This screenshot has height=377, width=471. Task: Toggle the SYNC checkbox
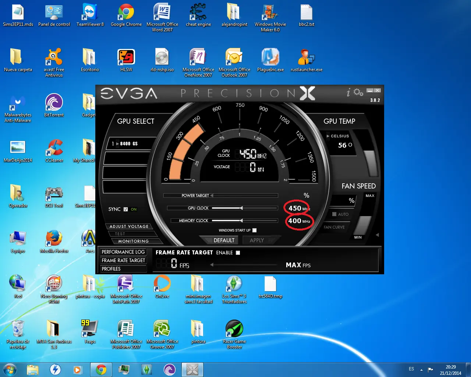pyautogui.click(x=126, y=209)
